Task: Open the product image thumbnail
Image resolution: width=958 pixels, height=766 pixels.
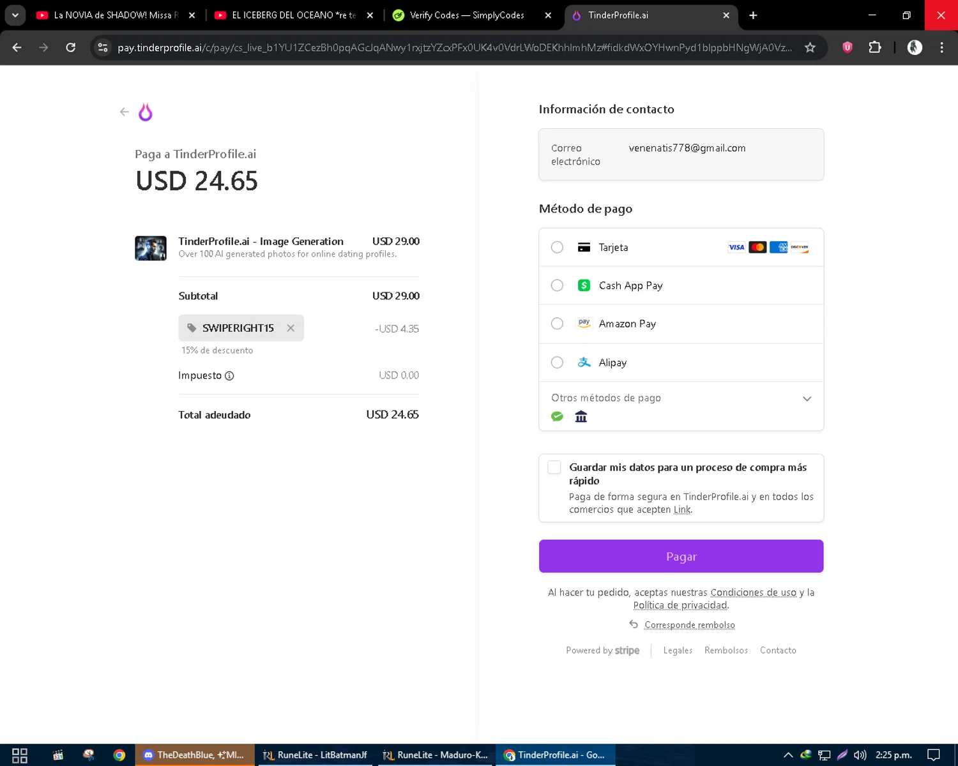Action: (151, 248)
